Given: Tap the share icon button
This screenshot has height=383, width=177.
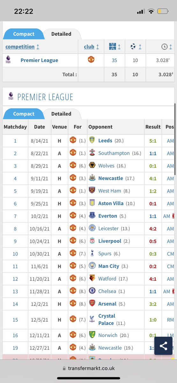Looking at the screenshot, I should pyautogui.click(x=163, y=347).
